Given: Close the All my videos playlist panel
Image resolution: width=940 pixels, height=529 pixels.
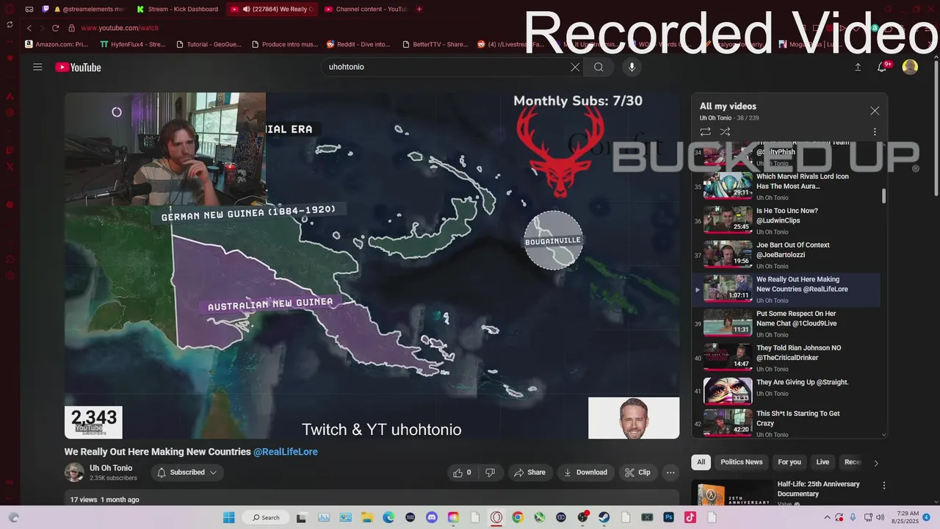Looking at the screenshot, I should click(875, 111).
